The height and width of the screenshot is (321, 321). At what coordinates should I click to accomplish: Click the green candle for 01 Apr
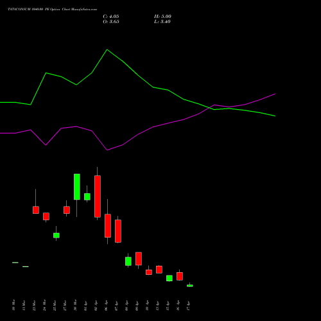coord(87,196)
